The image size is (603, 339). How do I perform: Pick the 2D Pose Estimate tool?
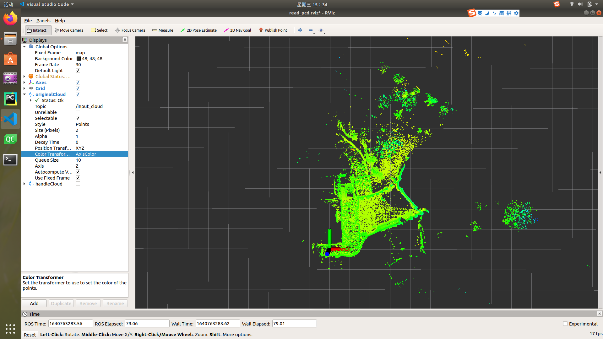198,30
